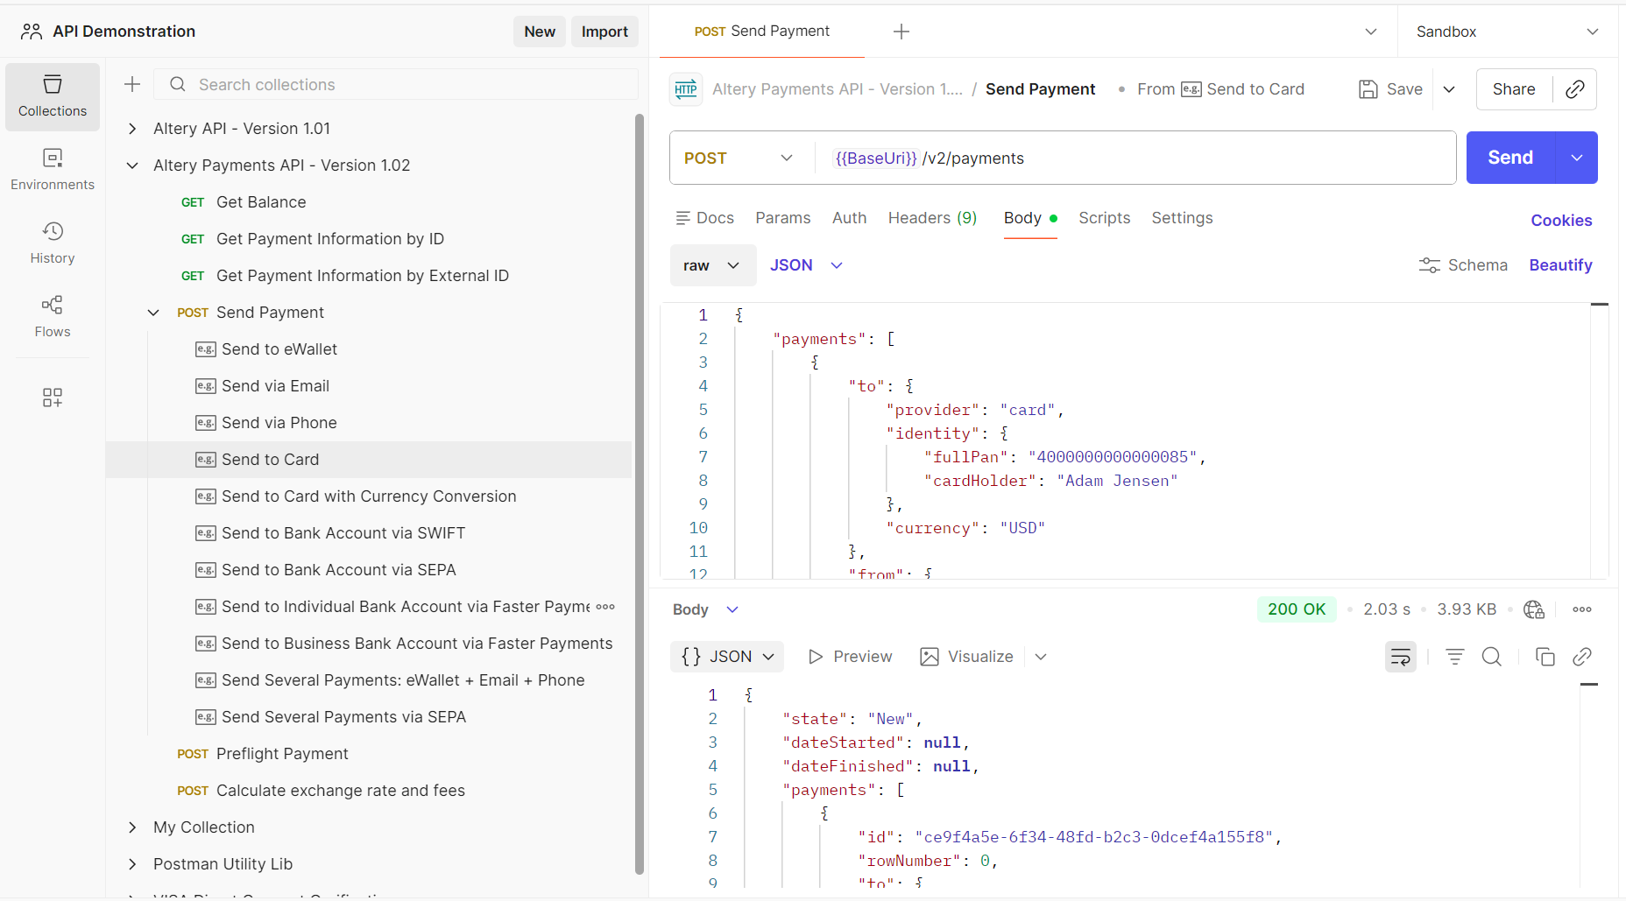Screen dimensions: 1626x901
Task: Click the search response magnifier icon
Action: click(1492, 657)
